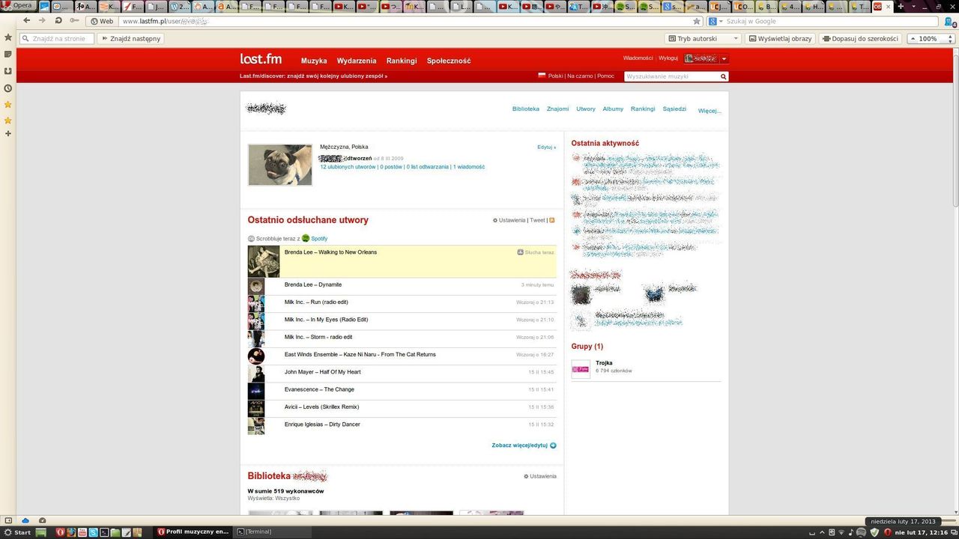
Task: Open the Rankingi menu in red header
Action: [402, 61]
